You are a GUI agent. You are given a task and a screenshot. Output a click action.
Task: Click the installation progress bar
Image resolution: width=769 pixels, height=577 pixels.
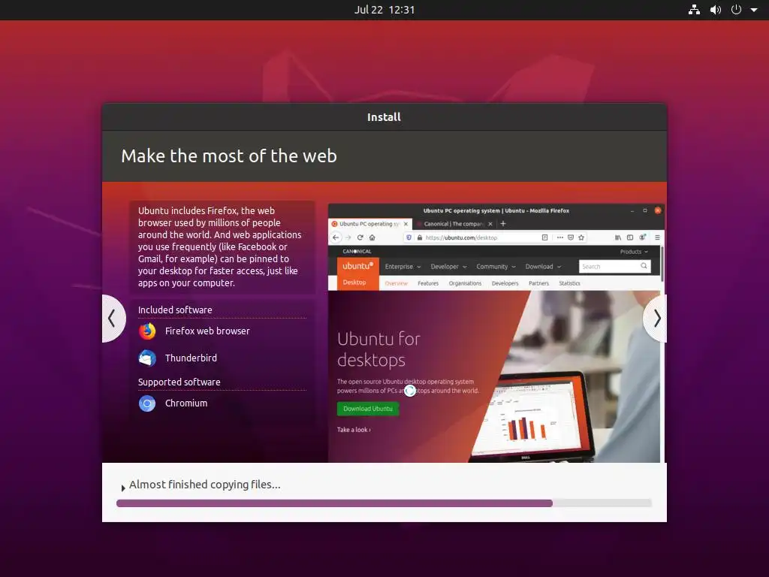(x=384, y=503)
